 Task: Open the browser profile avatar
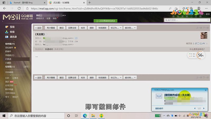pyautogui.click(x=199, y=8)
